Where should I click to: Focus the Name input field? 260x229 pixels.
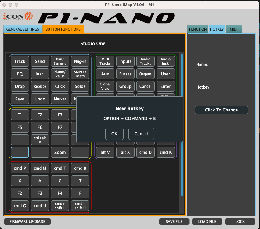click(x=221, y=74)
